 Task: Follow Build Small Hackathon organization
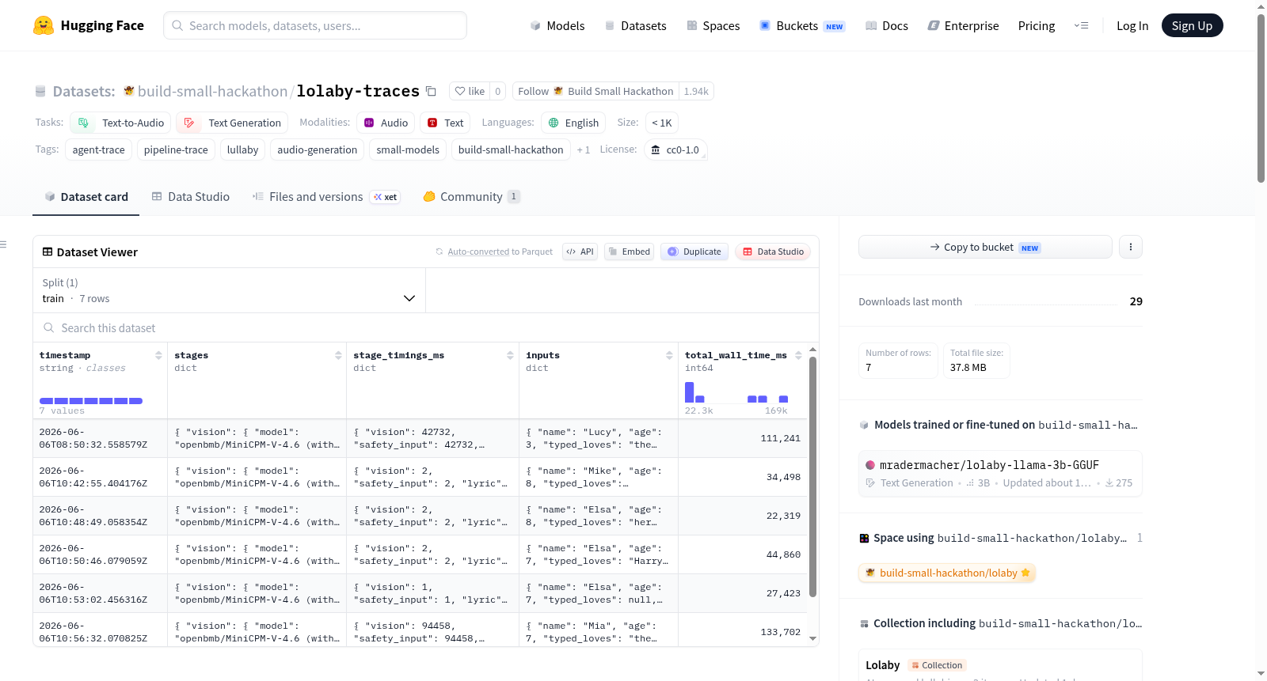tap(595, 91)
